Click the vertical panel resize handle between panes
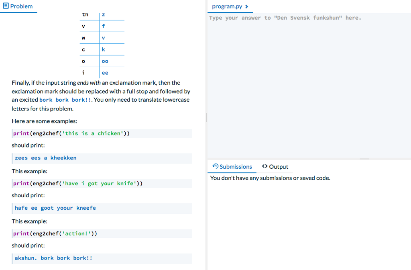 tap(206, 117)
